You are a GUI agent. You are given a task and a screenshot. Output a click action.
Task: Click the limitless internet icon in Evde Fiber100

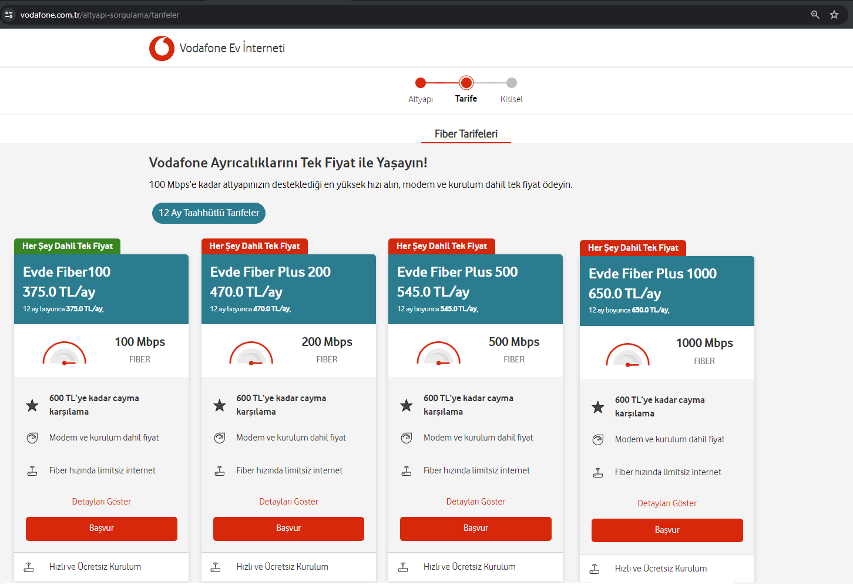click(x=32, y=470)
